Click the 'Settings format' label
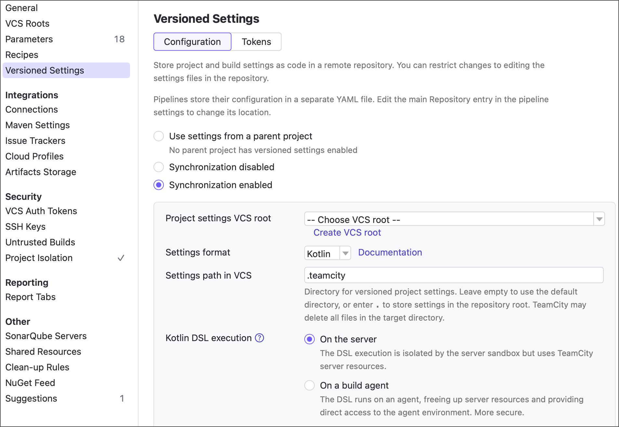 [x=198, y=252]
